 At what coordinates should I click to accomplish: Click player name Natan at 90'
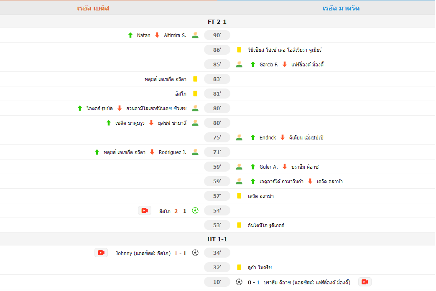click(x=143, y=35)
